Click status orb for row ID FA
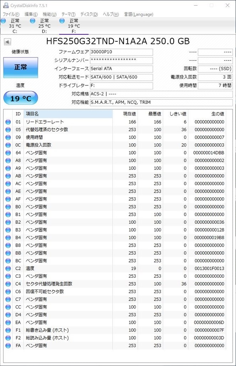The height and width of the screenshot is (366, 236). click(x=8, y=346)
